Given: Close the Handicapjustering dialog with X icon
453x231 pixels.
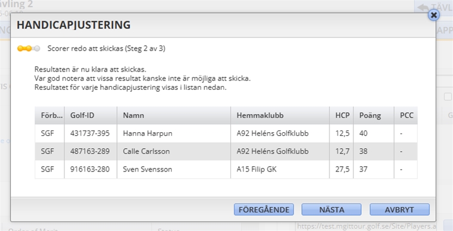Looking at the screenshot, I should pos(434,15).
